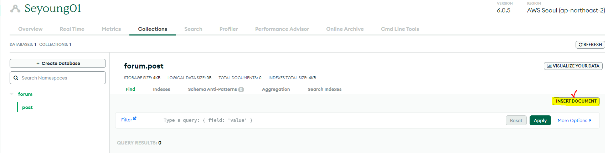Focus the Search Namespaces field
Screen dimensions: 613x153
point(58,78)
